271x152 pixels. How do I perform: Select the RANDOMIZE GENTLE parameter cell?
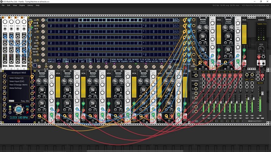51,60
